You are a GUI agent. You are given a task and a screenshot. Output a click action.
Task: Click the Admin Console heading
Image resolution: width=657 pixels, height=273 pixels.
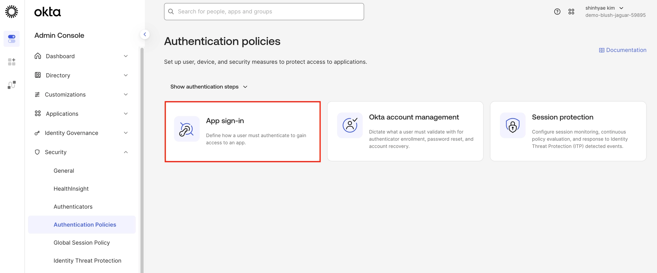pos(59,35)
